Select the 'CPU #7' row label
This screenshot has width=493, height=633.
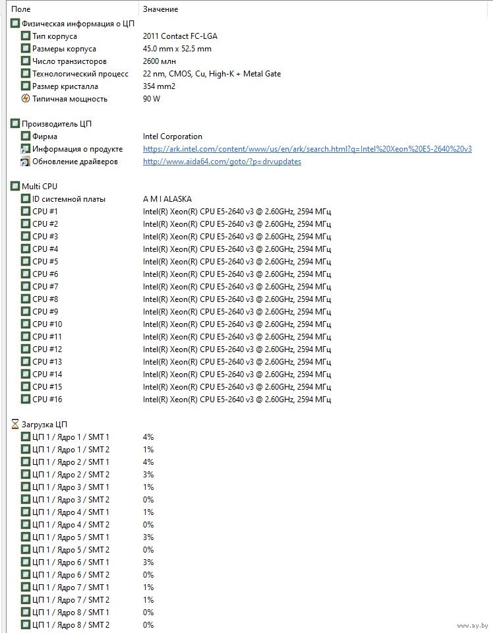[45, 286]
